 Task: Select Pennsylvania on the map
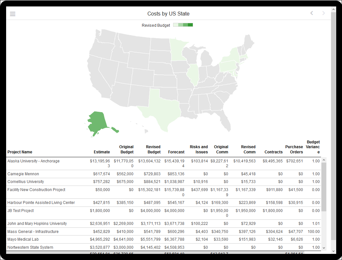pyautogui.click(x=228, y=66)
